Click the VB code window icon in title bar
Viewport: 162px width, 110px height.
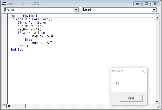click(4, 4)
